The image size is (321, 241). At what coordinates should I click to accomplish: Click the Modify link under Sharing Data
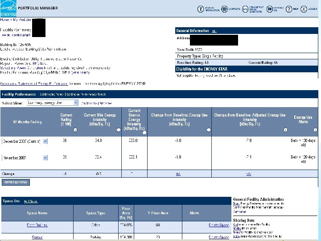point(237,229)
